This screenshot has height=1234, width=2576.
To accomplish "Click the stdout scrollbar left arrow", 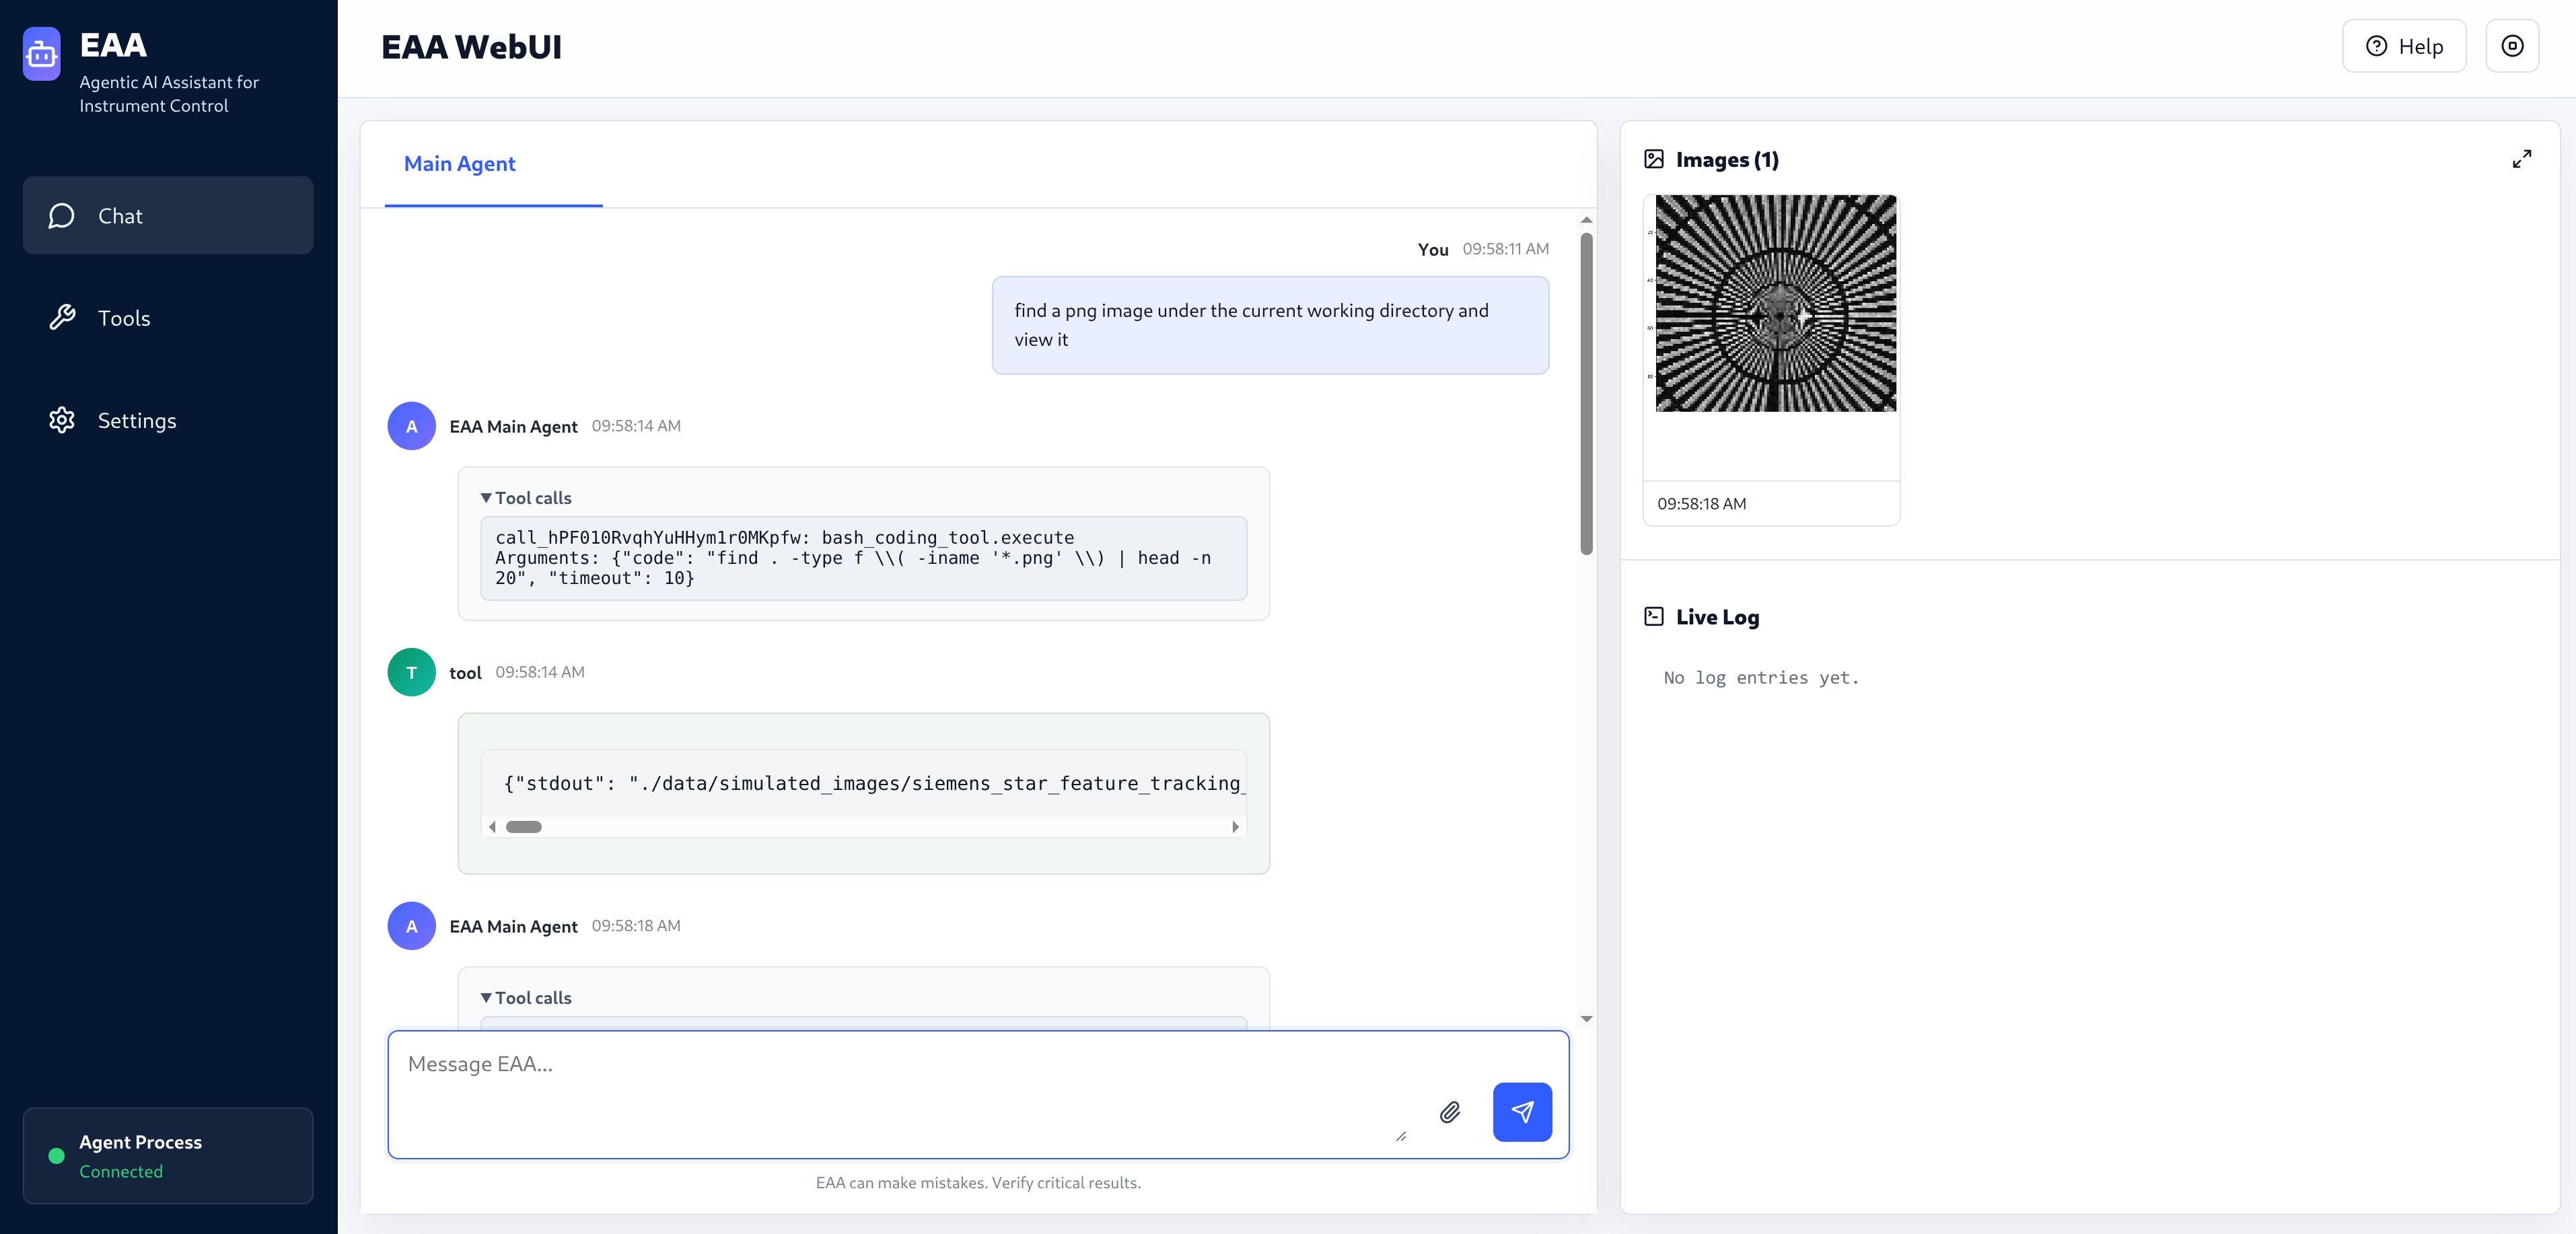I will pos(492,827).
